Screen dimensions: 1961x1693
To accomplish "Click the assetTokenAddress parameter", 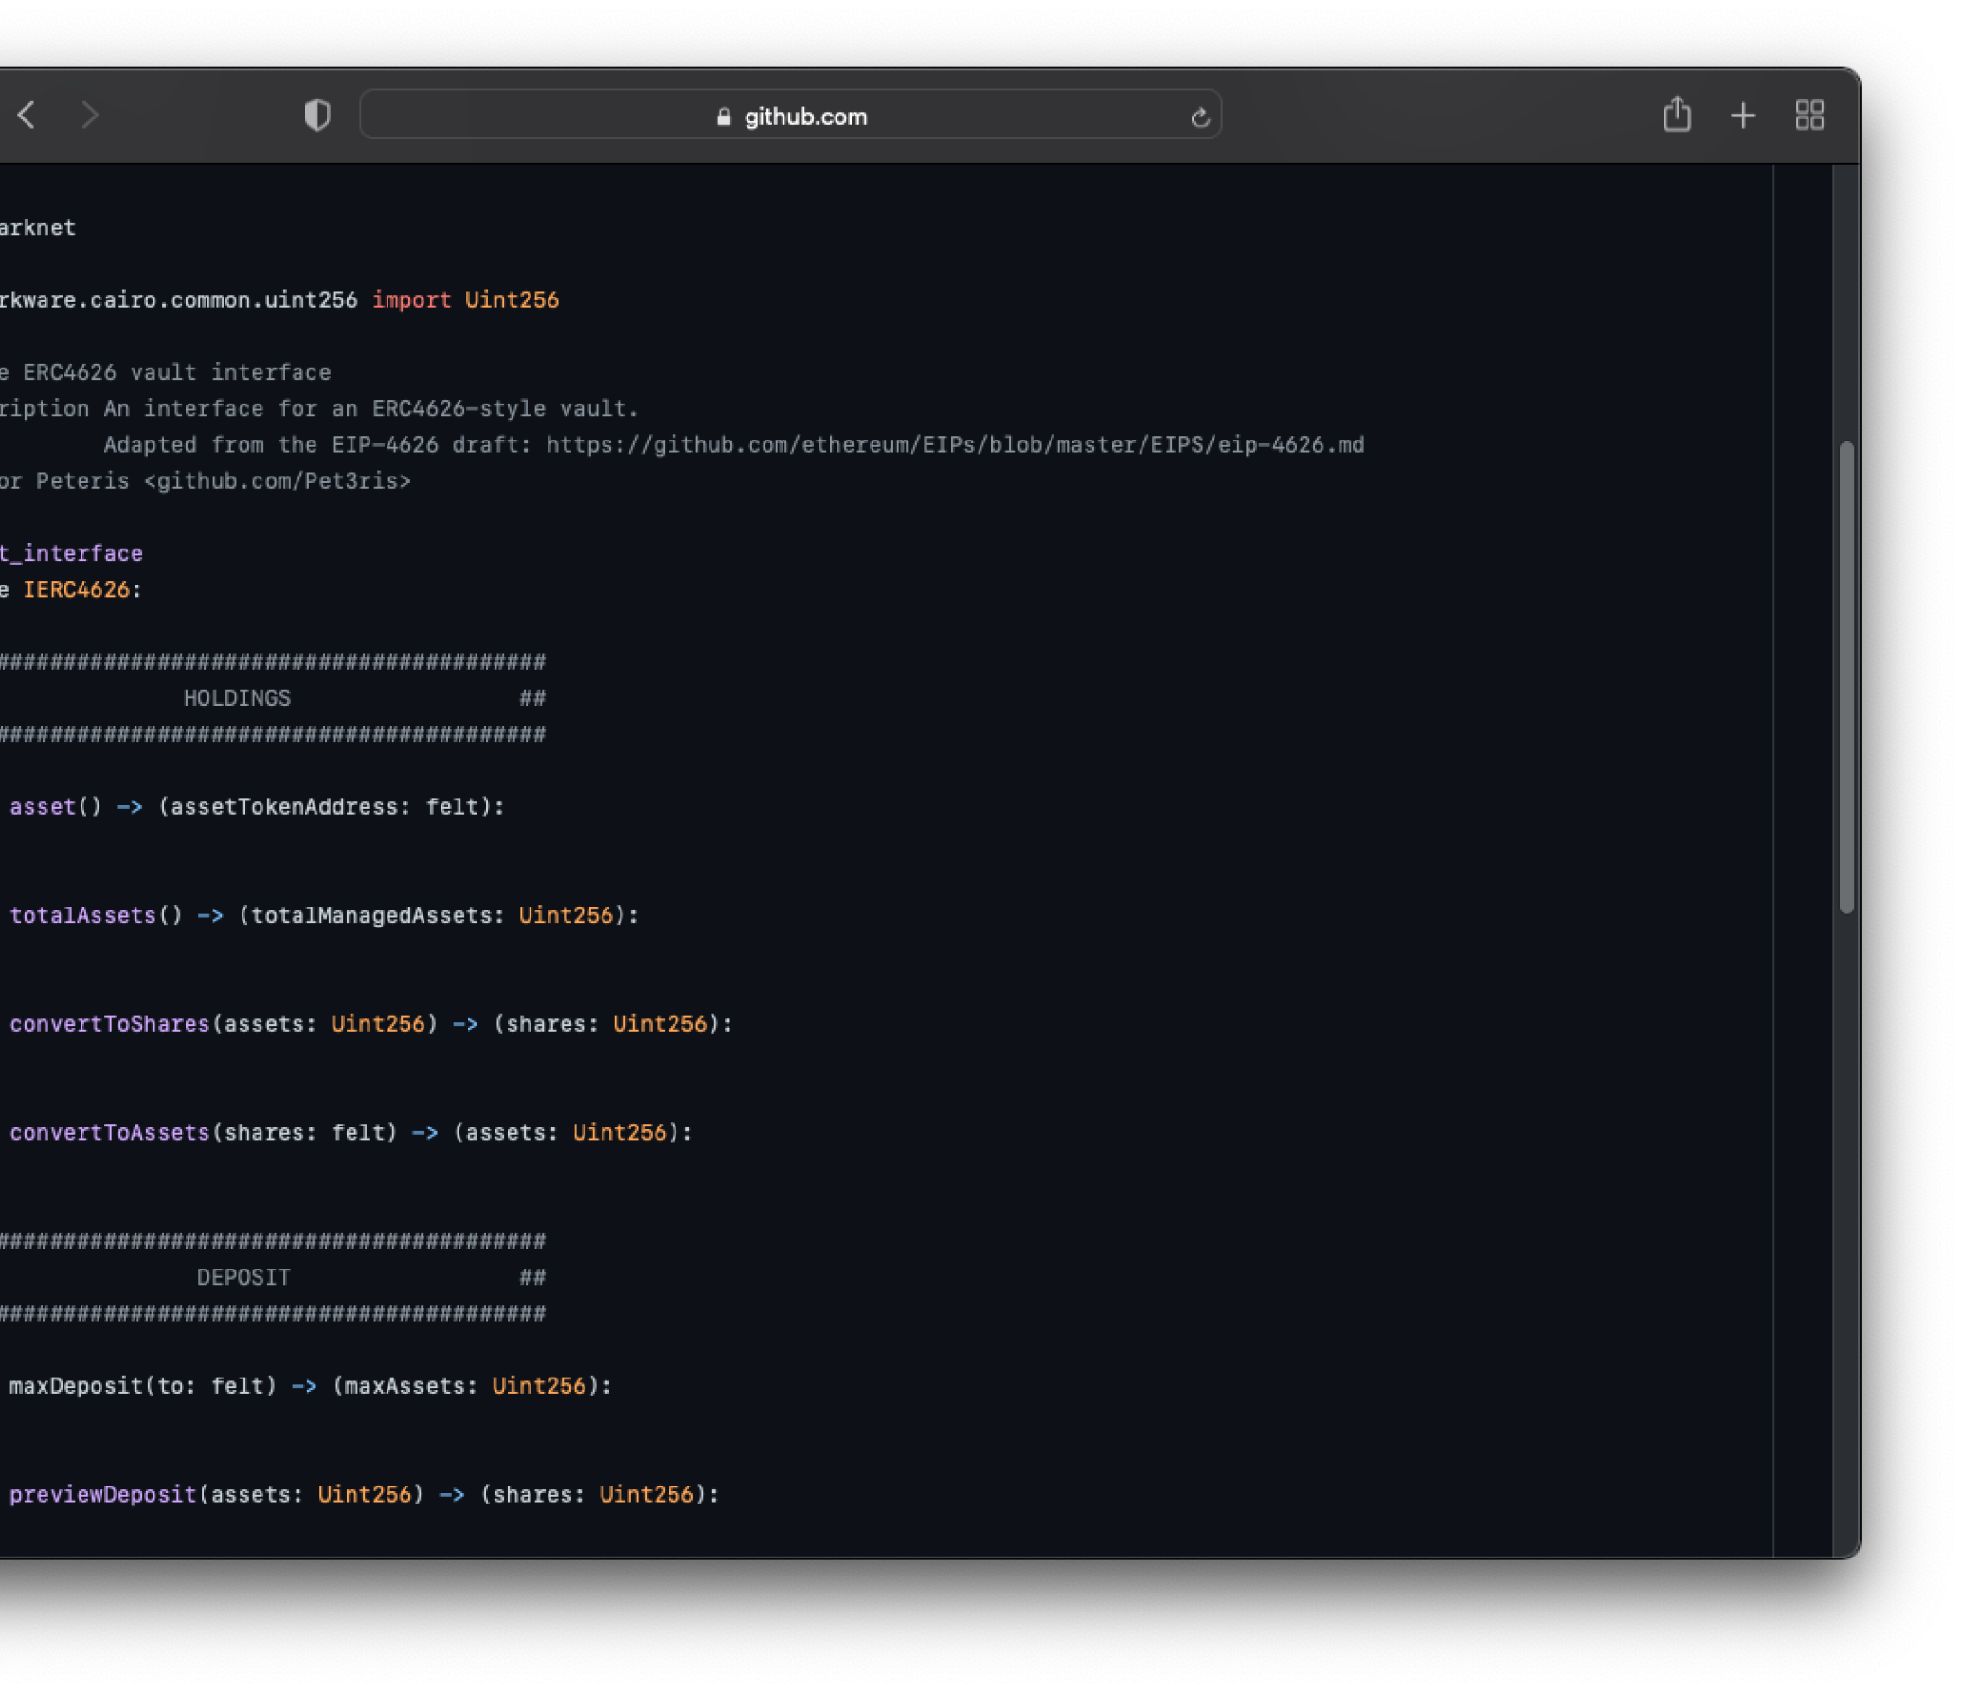I will 284,807.
